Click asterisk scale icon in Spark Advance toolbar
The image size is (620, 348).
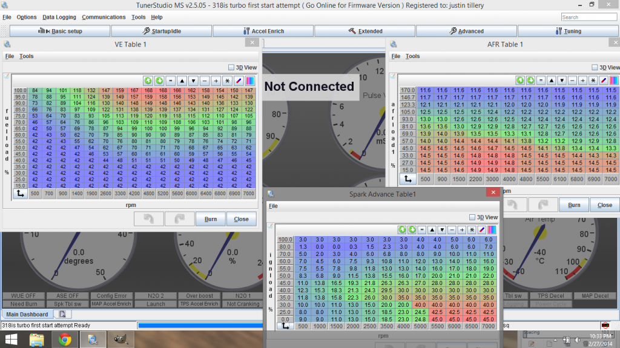pos(472,230)
